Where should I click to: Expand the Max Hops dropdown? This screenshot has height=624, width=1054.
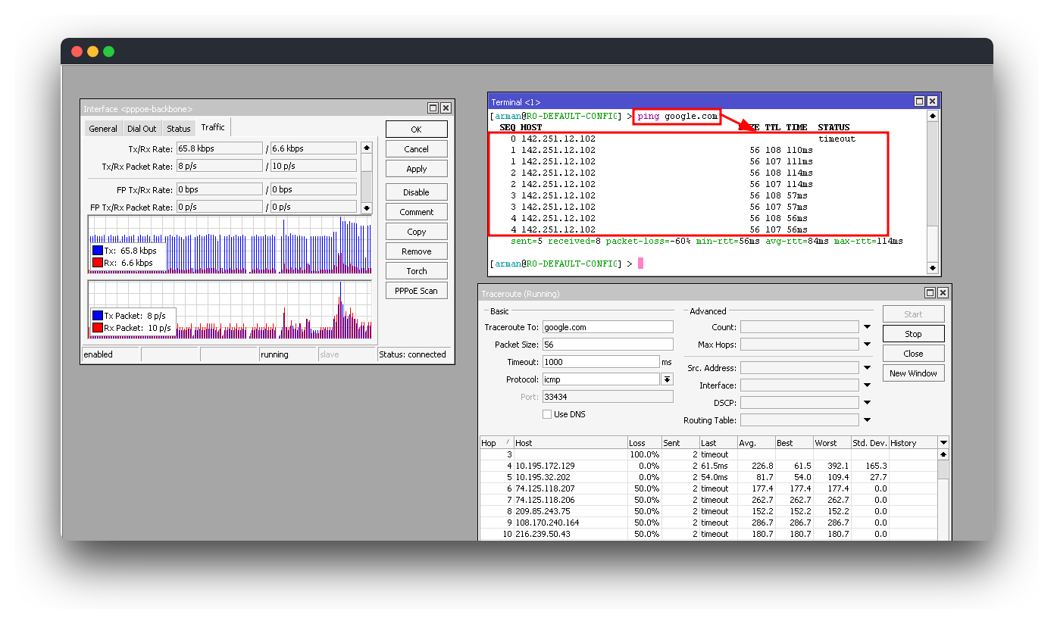(867, 344)
